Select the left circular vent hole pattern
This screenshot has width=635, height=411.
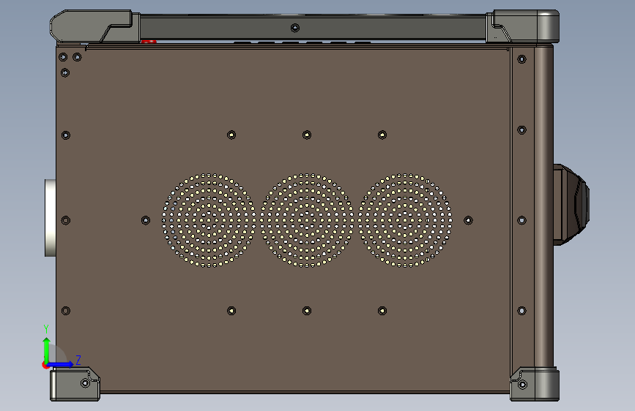click(209, 220)
